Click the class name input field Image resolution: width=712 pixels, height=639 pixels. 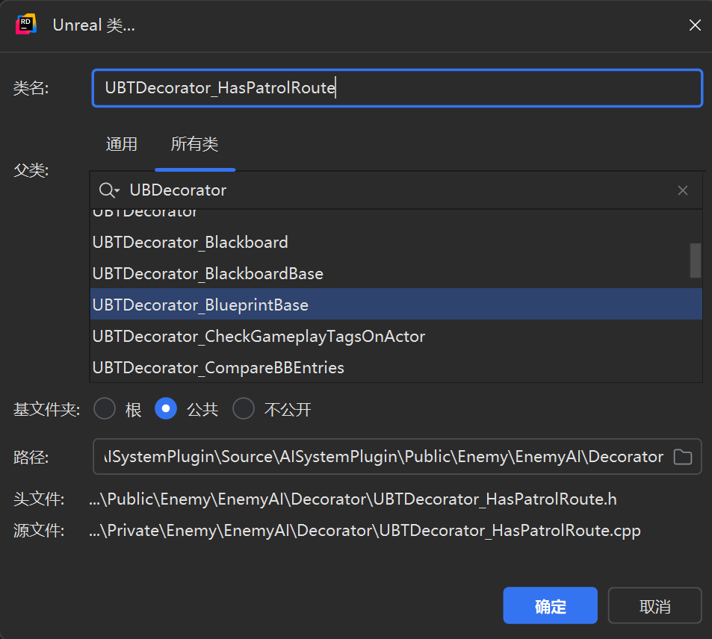[397, 88]
